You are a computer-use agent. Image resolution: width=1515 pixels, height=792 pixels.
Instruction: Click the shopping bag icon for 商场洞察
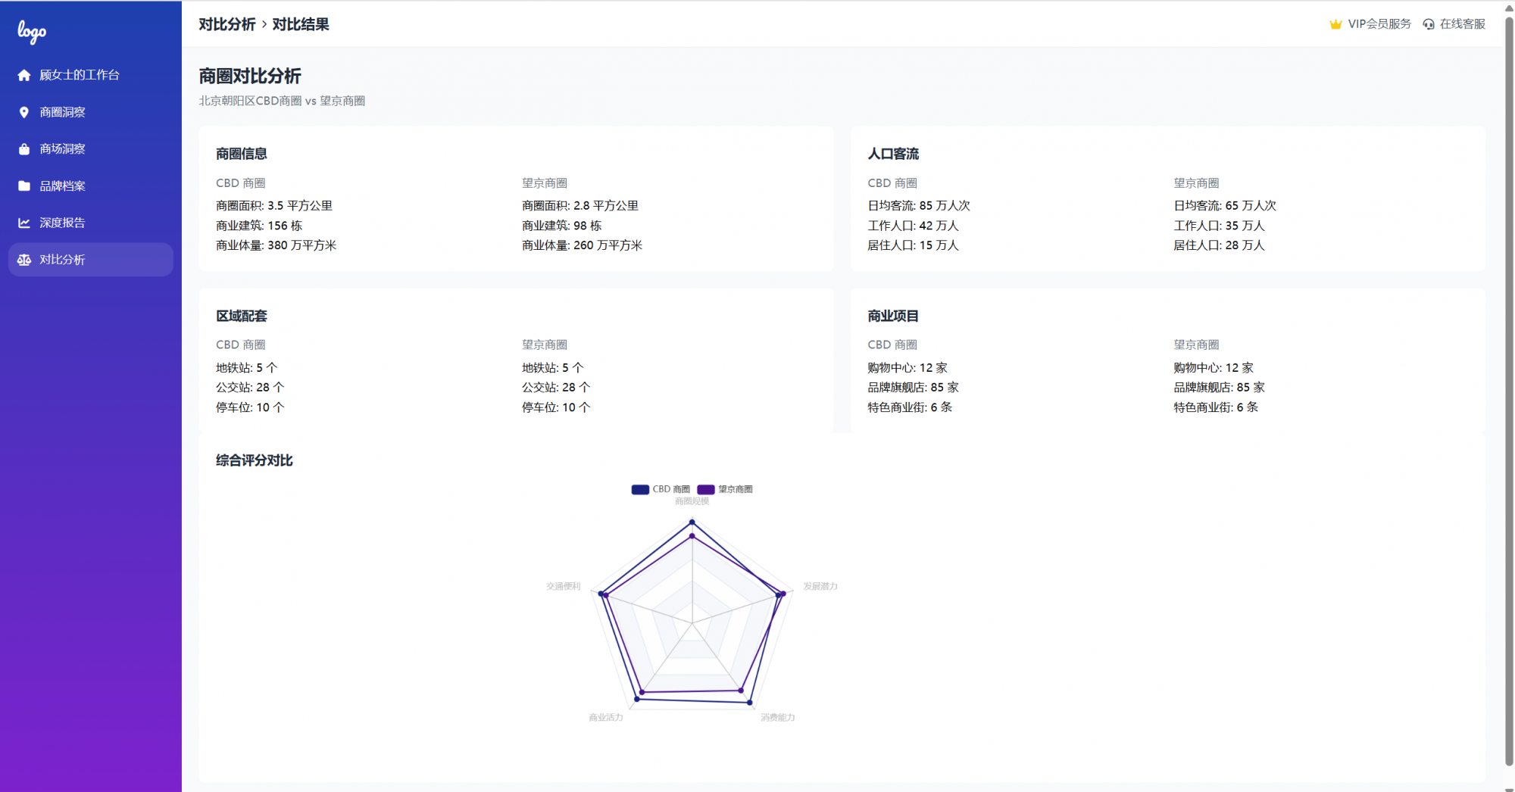[x=24, y=149]
